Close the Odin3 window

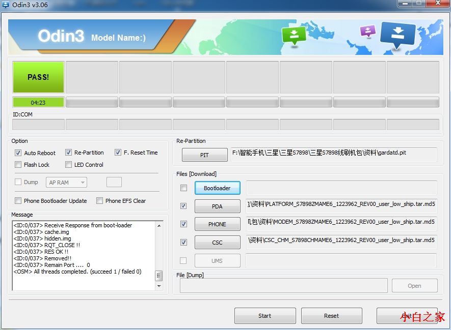[x=438, y=3]
